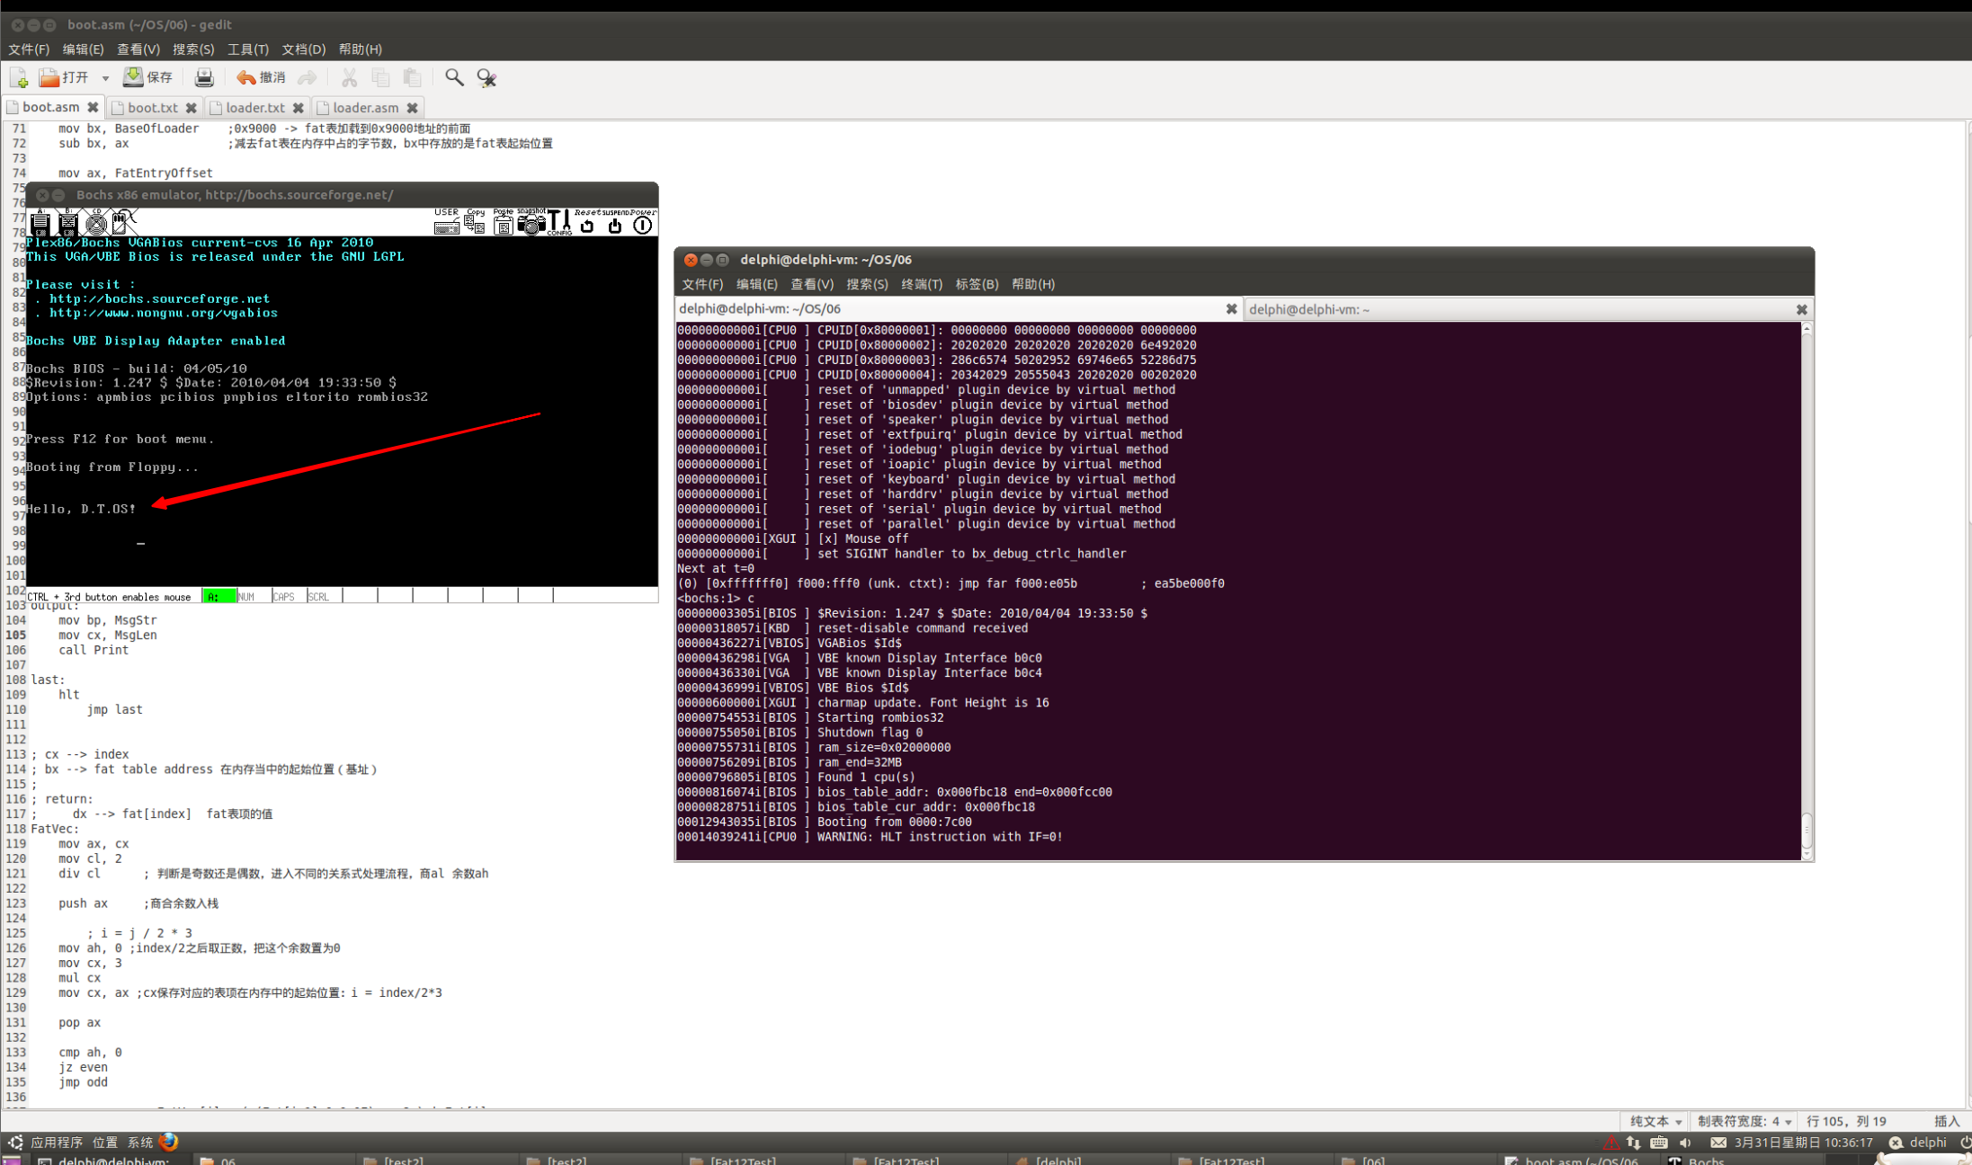1972x1165 pixels.
Task: Open the 制表符宽度 tab width dropdown
Action: 1744,1121
